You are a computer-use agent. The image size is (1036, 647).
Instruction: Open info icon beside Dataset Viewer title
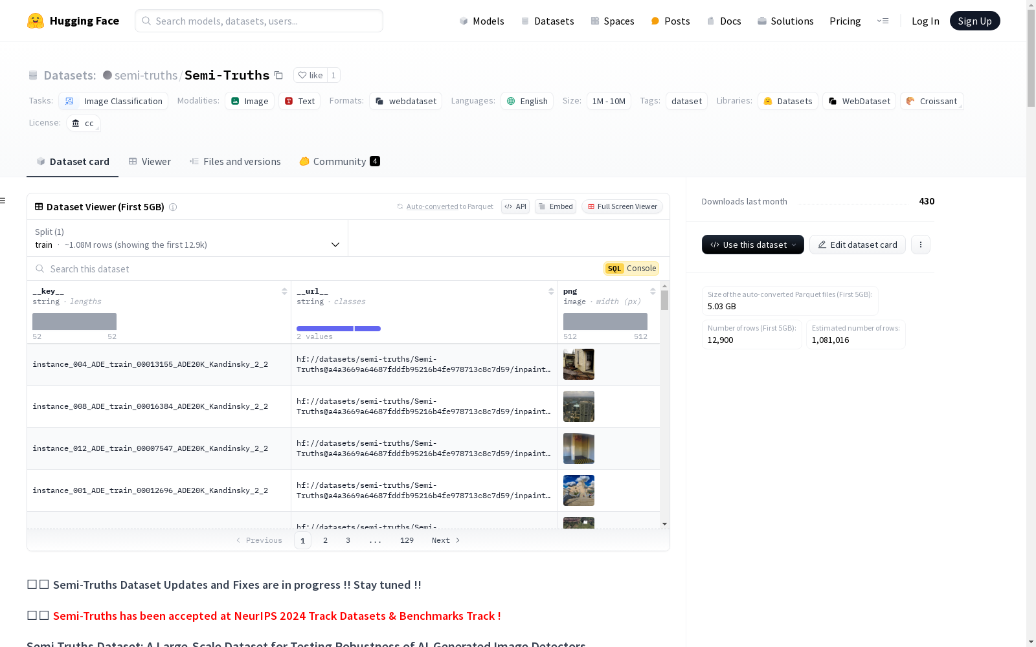pos(173,207)
